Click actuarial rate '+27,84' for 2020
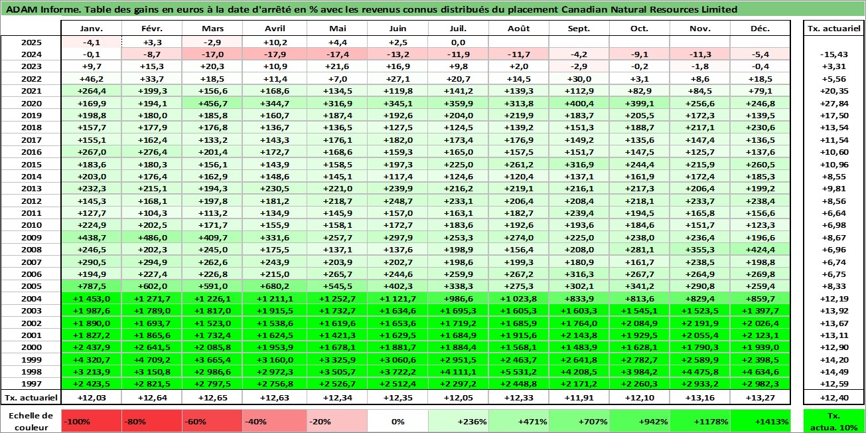The width and height of the screenshot is (866, 433). coord(833,103)
